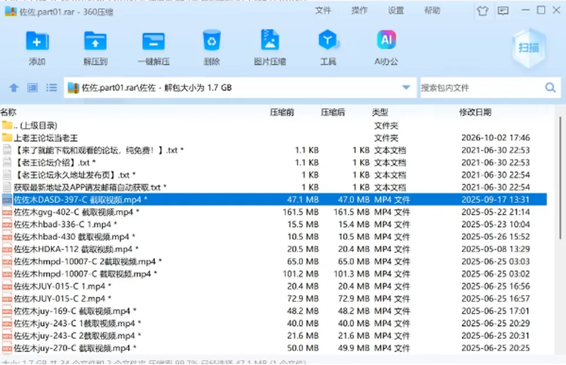Select the 【老王论坛介绍】.txt file

[x=54, y=163]
